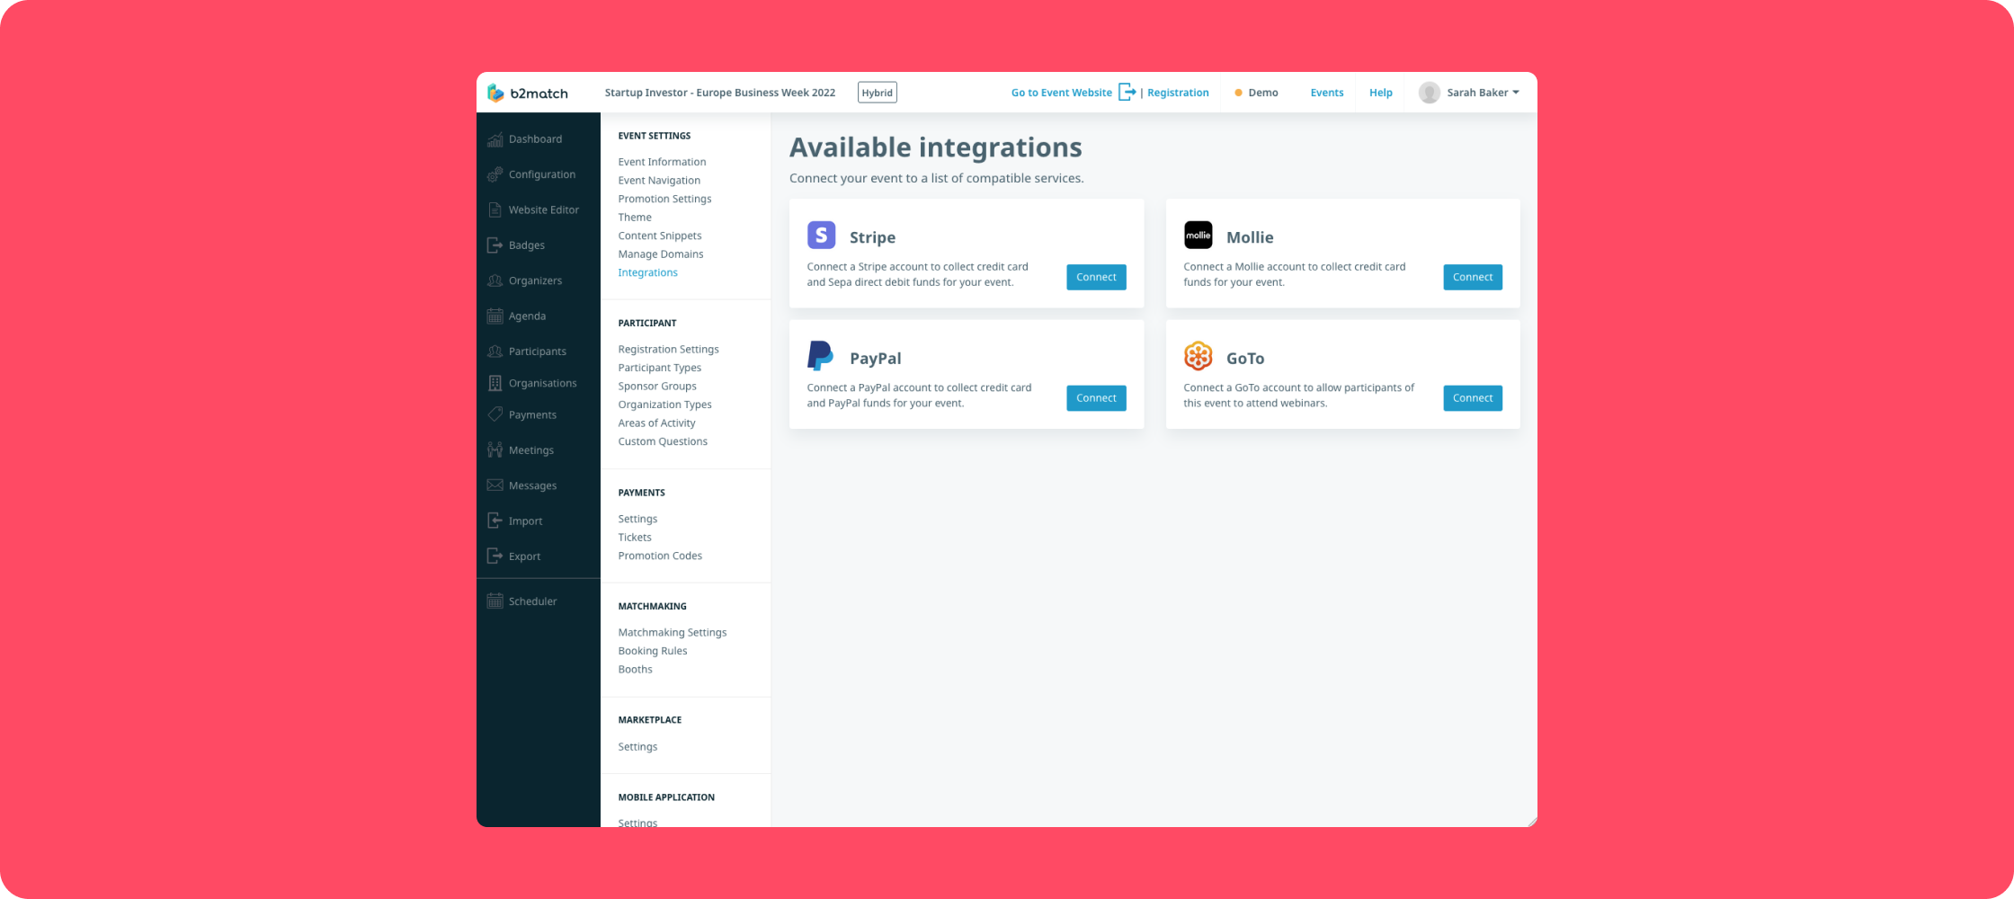Click the Meetings icon in sidebar
2014x899 pixels.
click(495, 449)
